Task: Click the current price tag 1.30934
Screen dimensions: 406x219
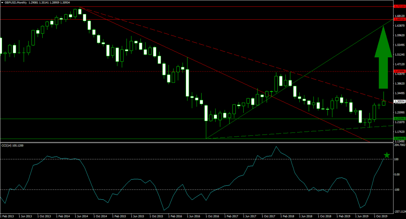Action: point(400,101)
